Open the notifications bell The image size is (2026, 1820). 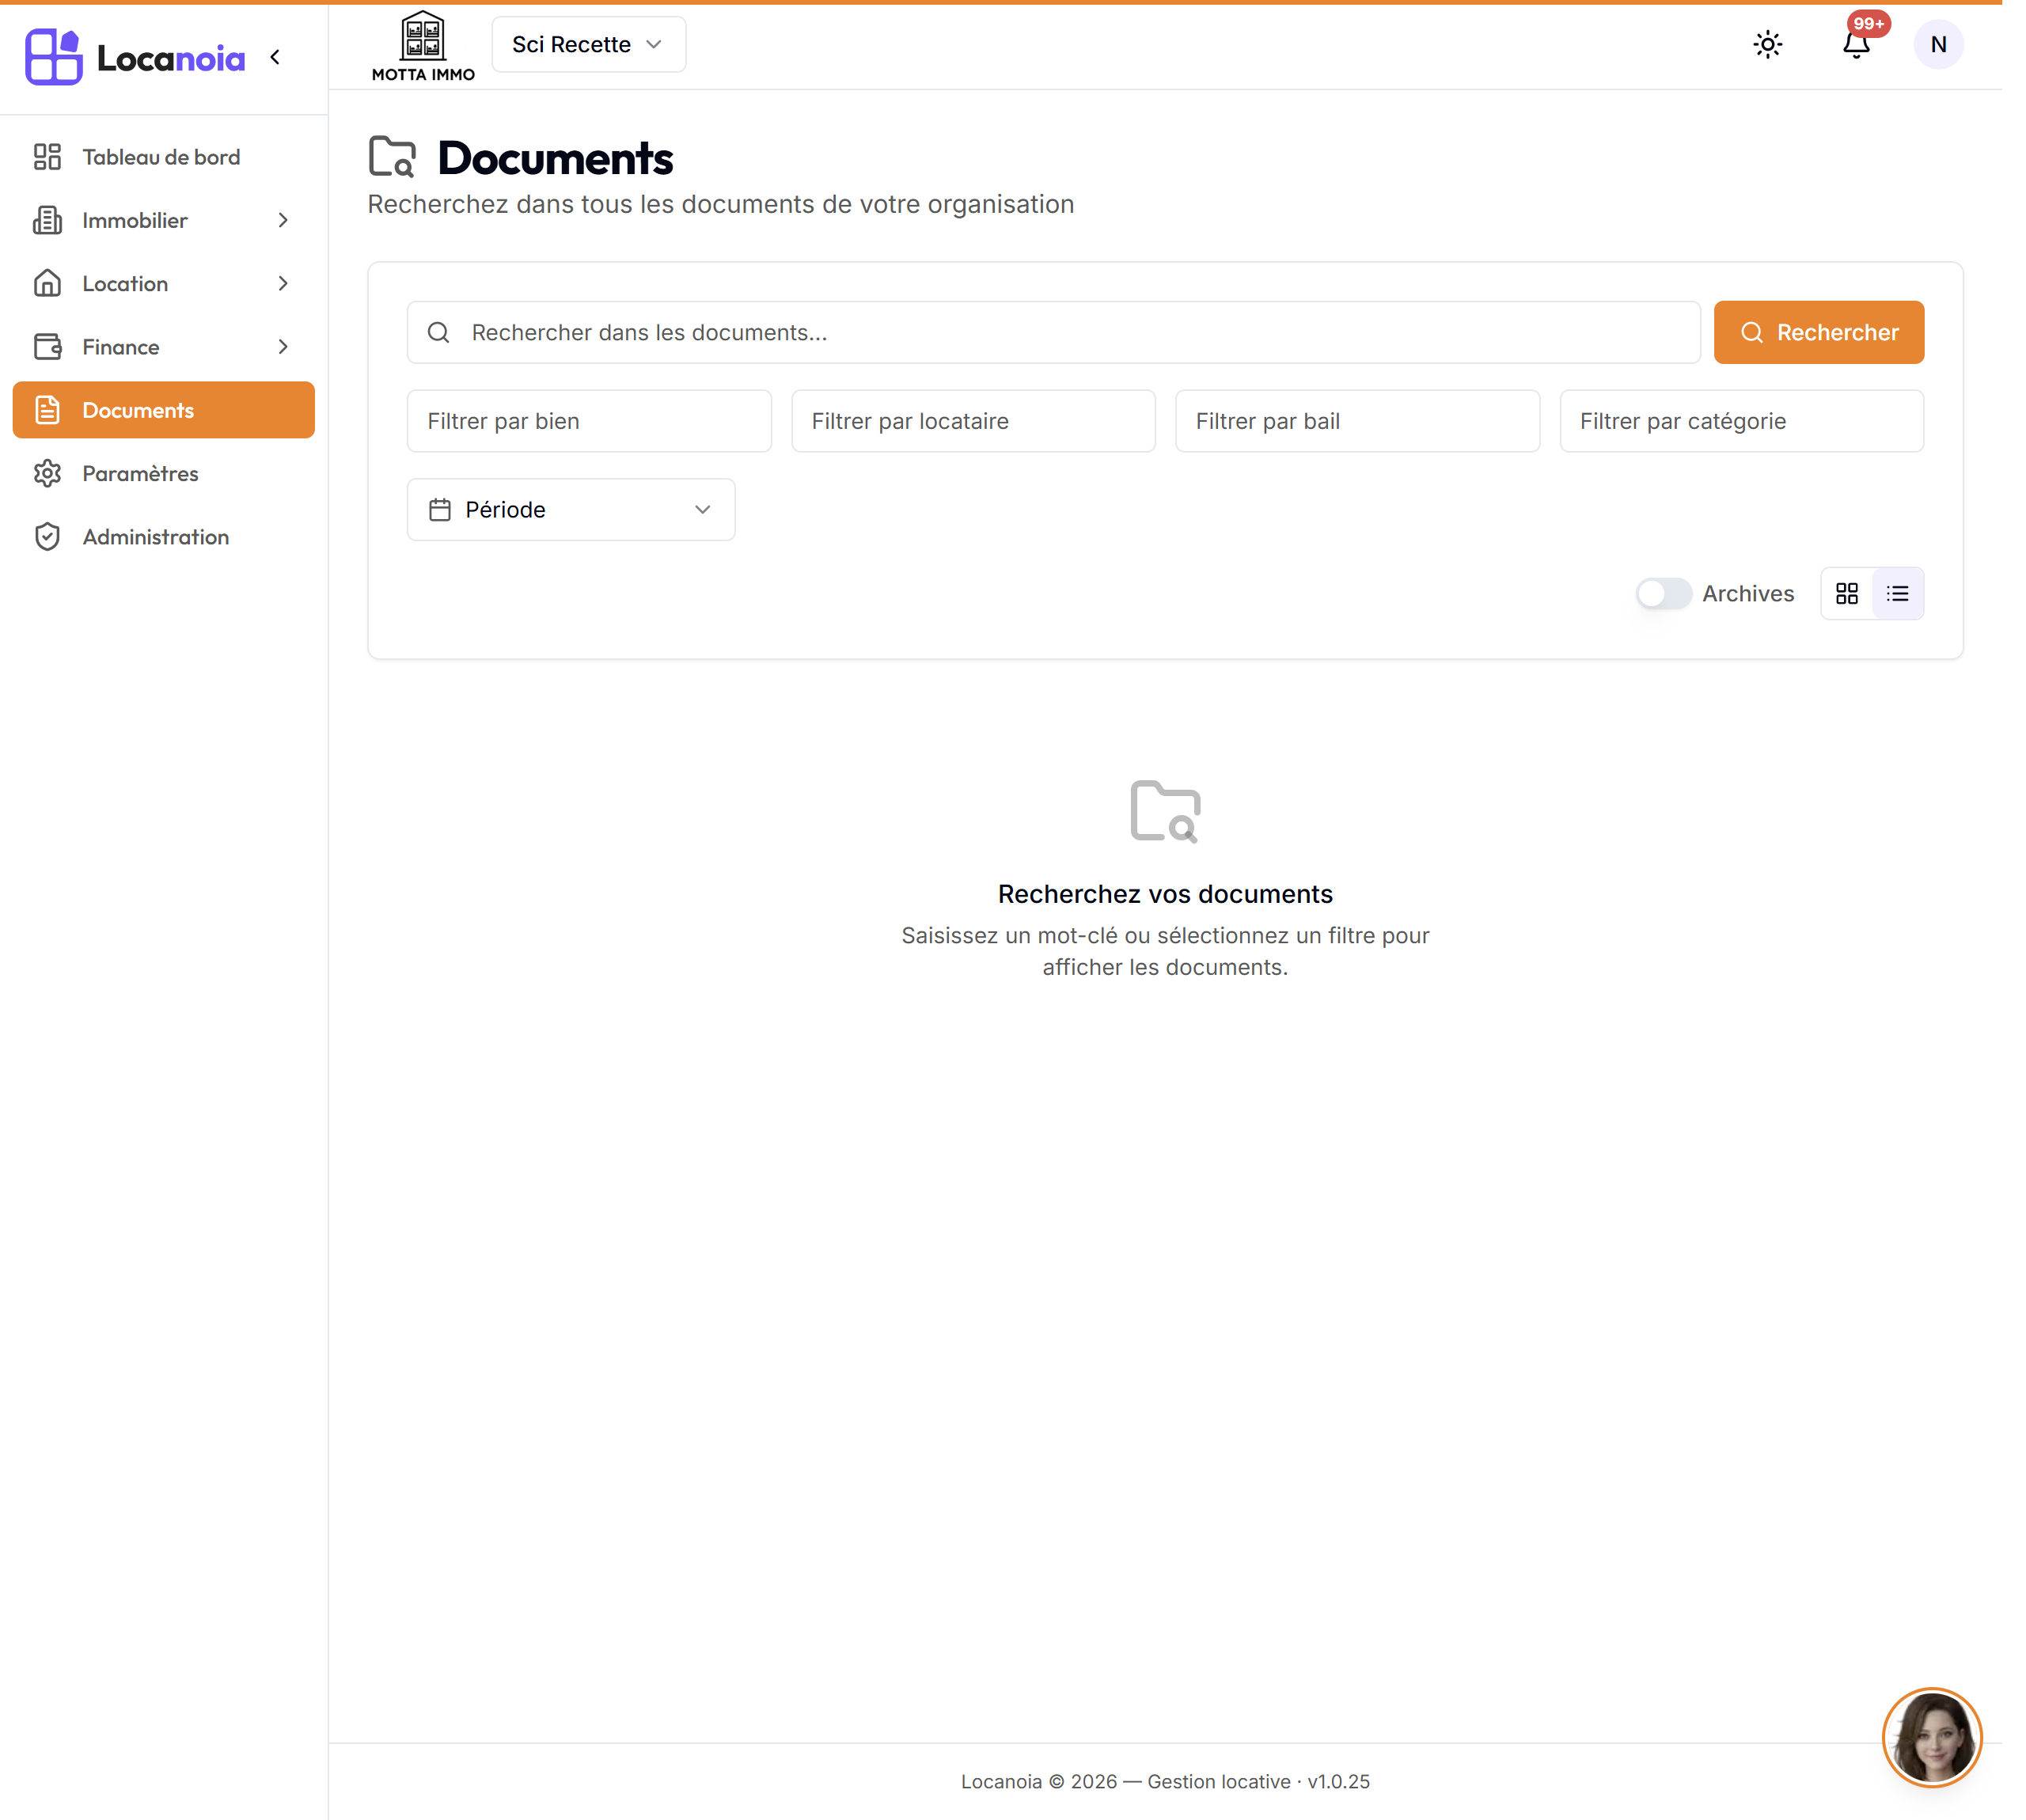pos(1855,44)
